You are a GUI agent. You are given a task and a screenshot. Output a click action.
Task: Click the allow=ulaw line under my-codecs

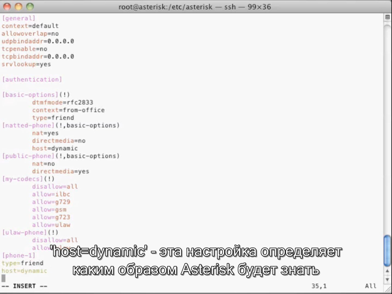point(51,225)
